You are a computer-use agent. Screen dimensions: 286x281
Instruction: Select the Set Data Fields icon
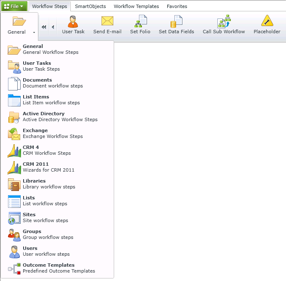(176, 21)
